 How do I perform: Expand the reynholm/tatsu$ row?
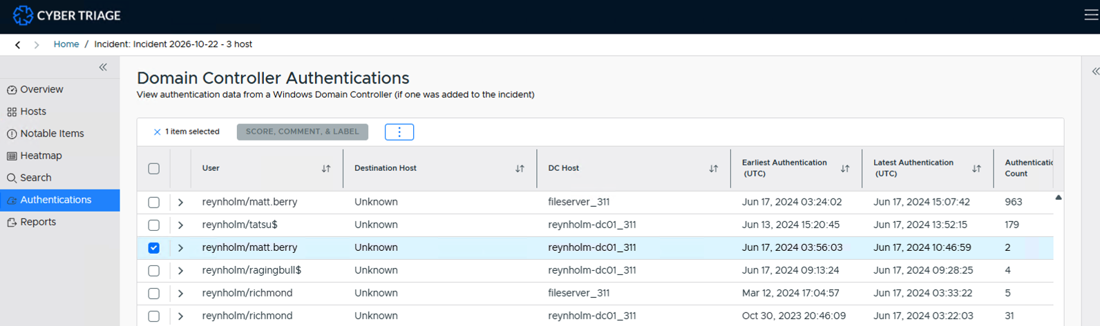click(180, 225)
